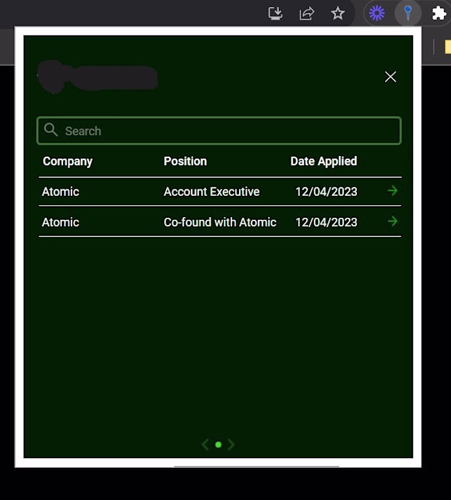This screenshot has width=451, height=500.
Task: Click the magnifying glass search icon
Action: (x=51, y=130)
